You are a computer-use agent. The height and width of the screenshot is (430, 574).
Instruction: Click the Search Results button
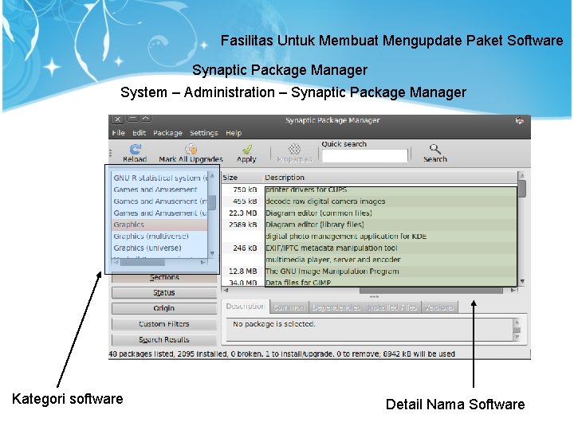click(164, 340)
